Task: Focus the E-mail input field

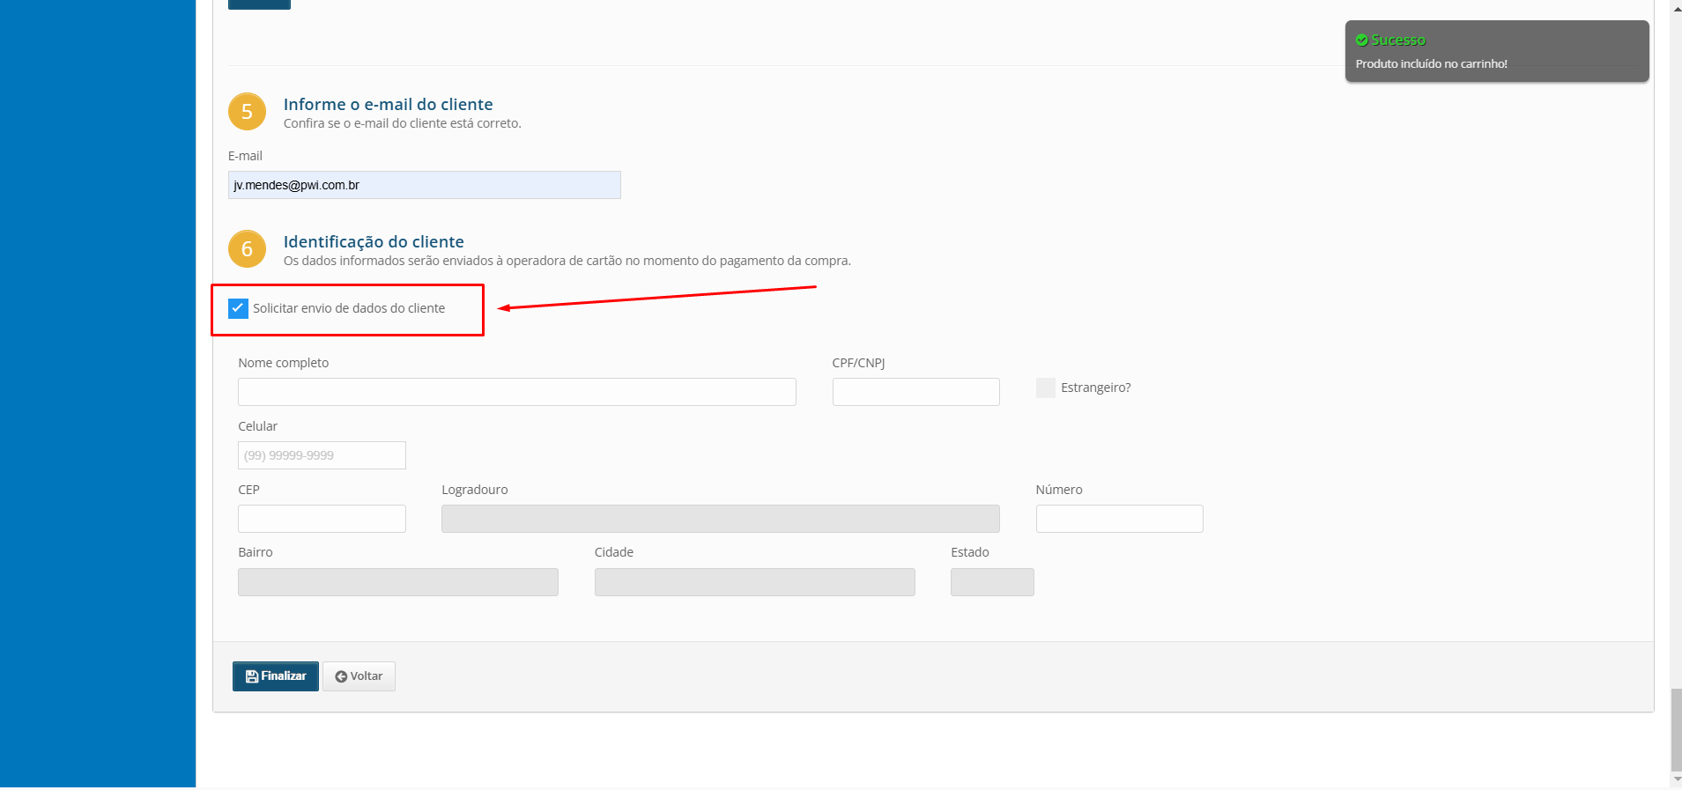Action: pyautogui.click(x=424, y=185)
